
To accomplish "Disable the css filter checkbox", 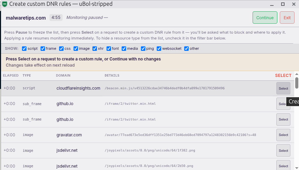I will 61,49.
